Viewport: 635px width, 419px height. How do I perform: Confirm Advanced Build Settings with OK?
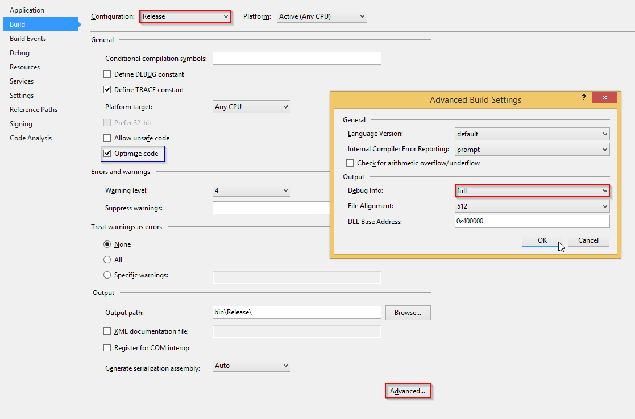coord(542,240)
